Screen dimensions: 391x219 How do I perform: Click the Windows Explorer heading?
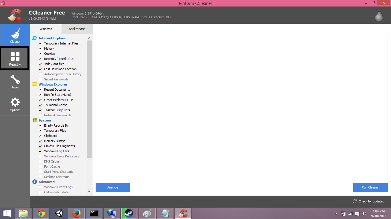click(53, 84)
